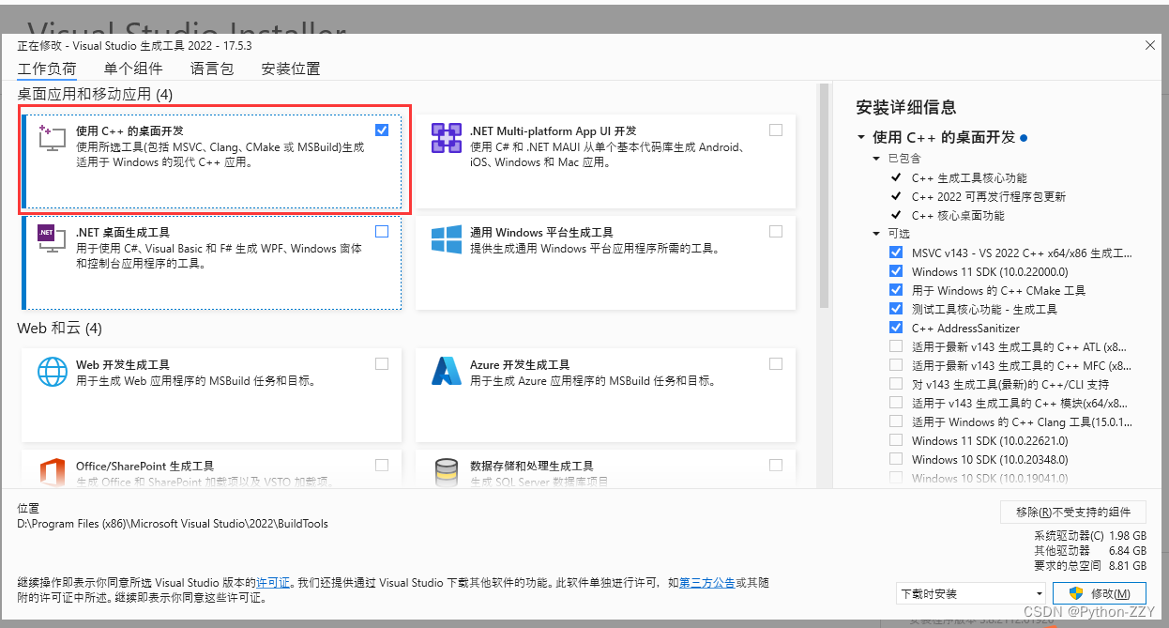Check C++ 模块 for v143 build tools
The width and height of the screenshot is (1169, 628).
click(896, 403)
